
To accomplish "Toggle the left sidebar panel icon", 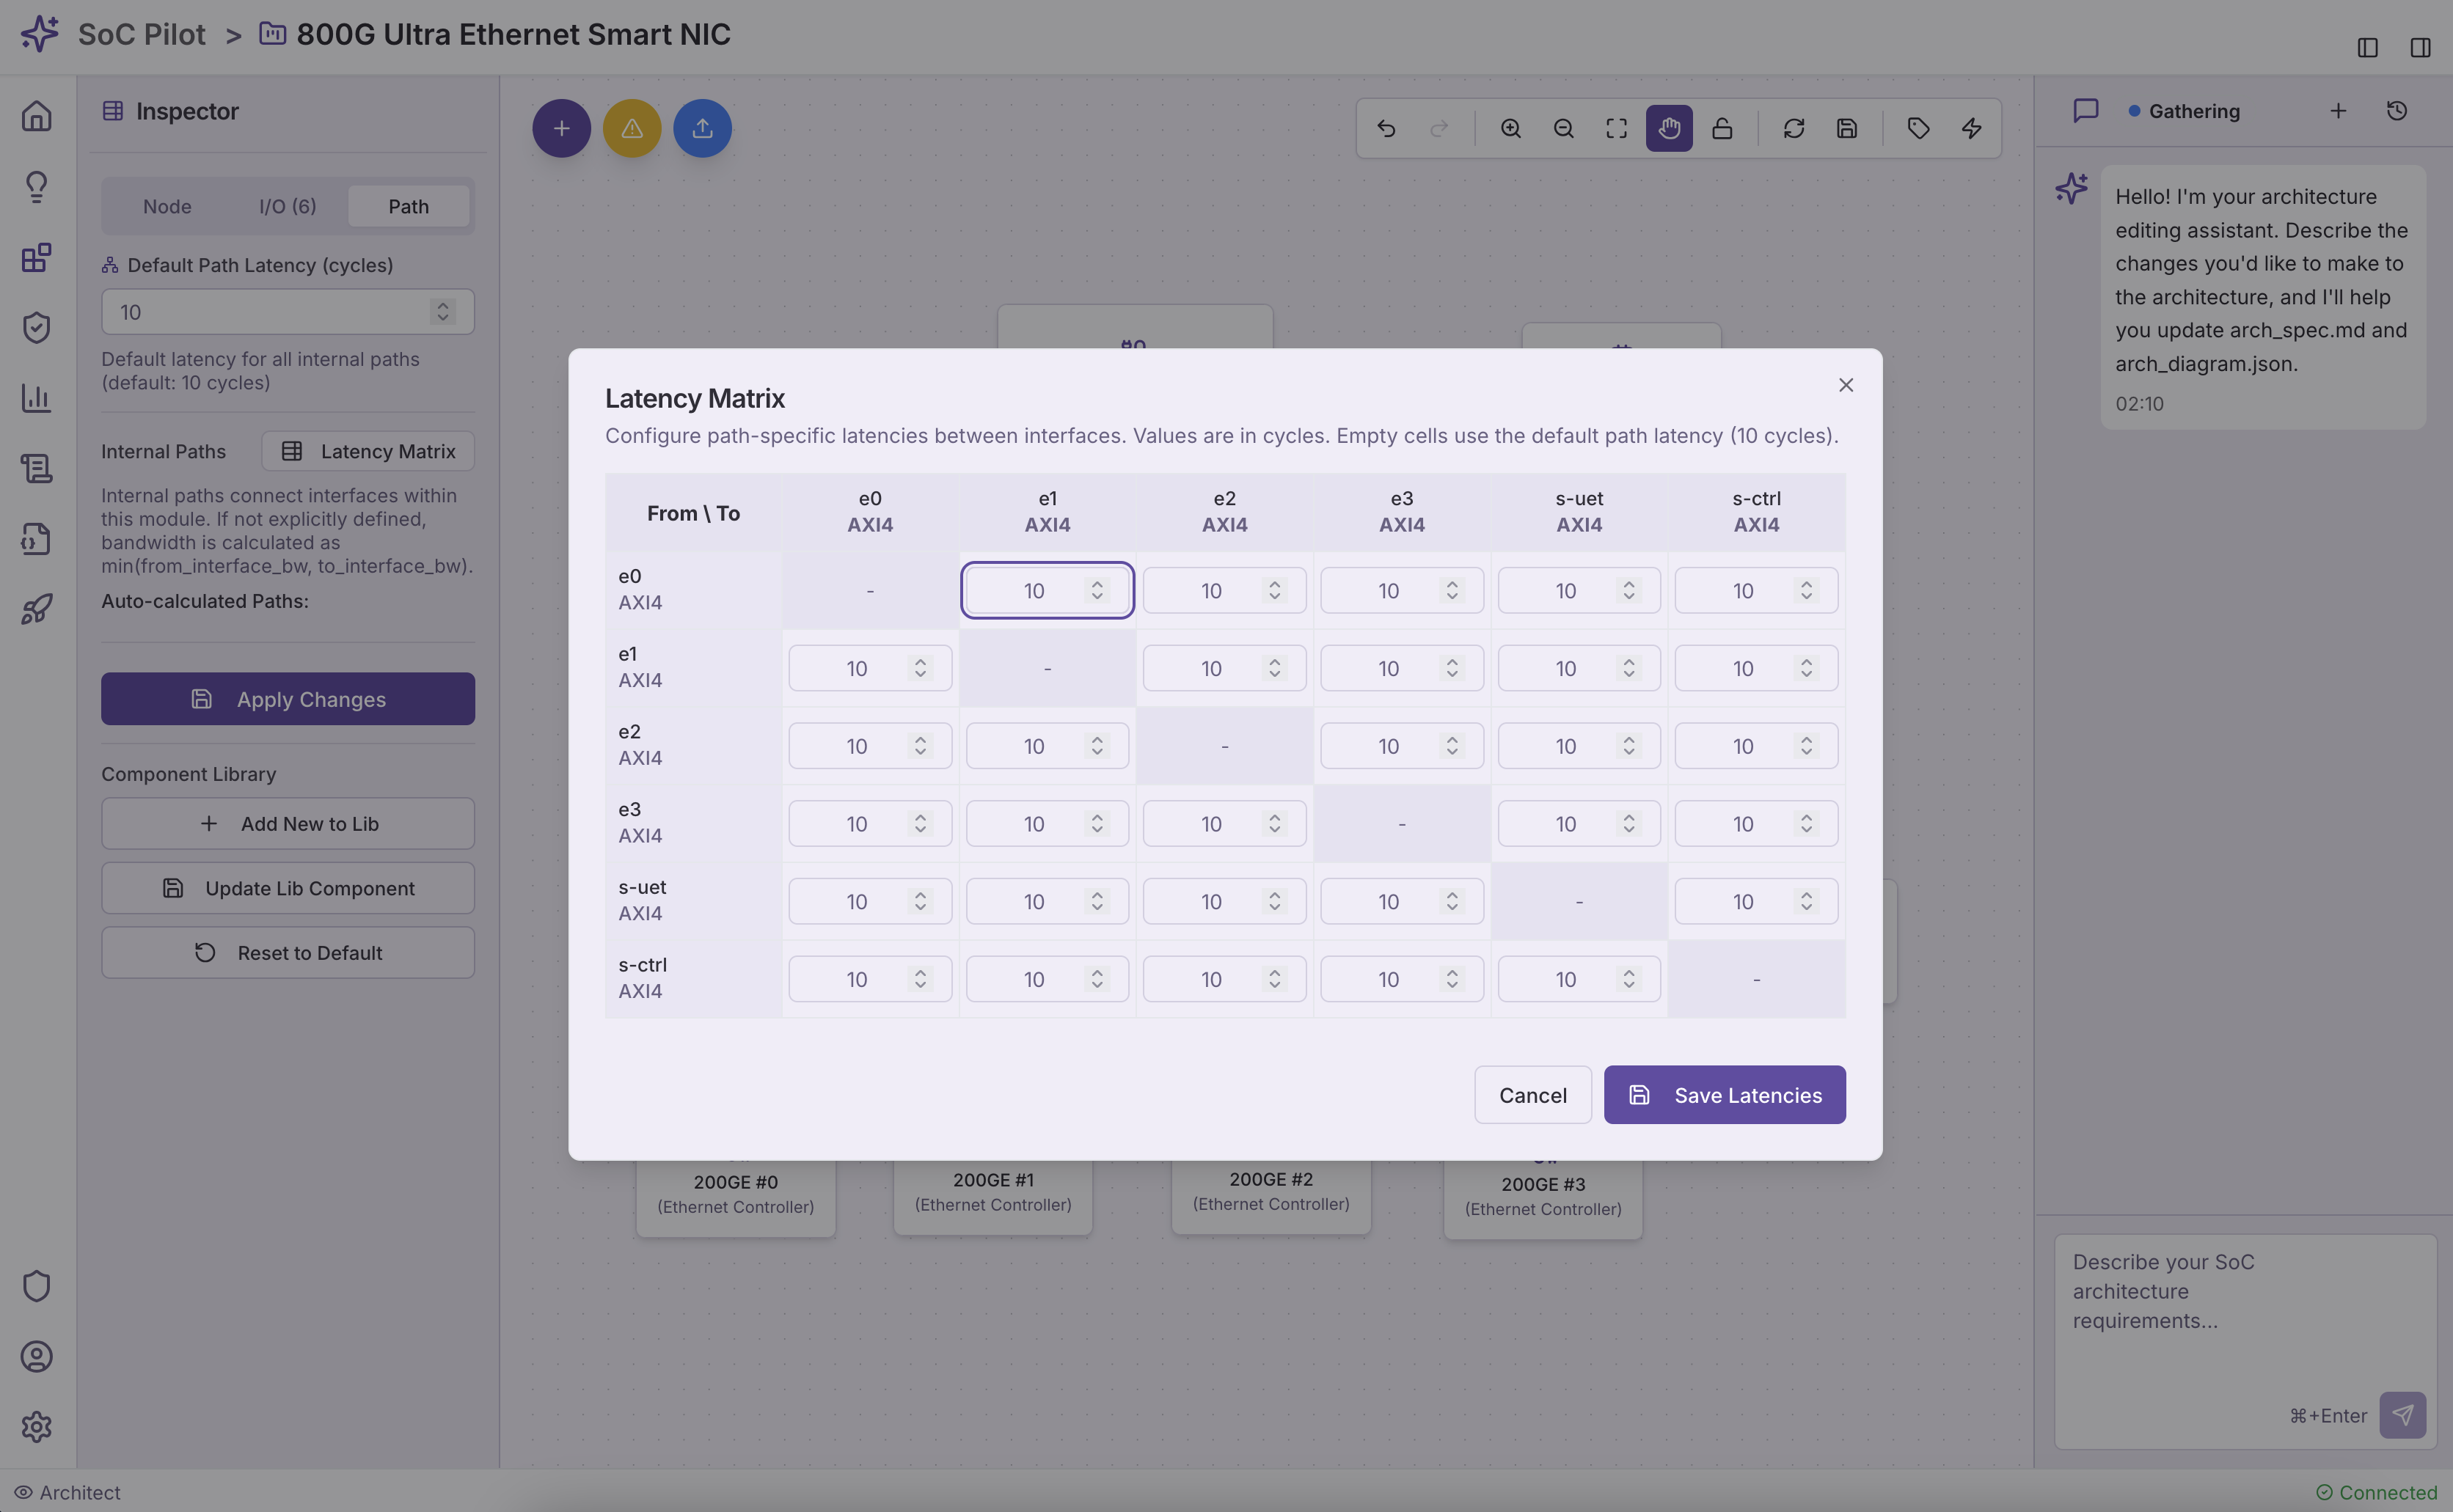I will tap(2367, 47).
